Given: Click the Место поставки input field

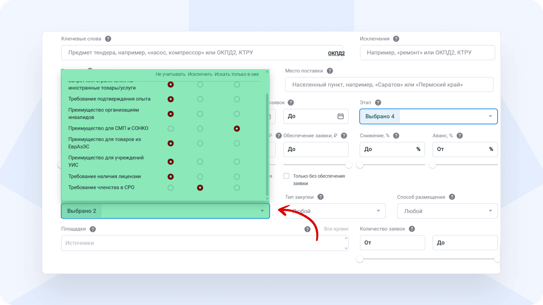Looking at the screenshot, I should click(389, 85).
